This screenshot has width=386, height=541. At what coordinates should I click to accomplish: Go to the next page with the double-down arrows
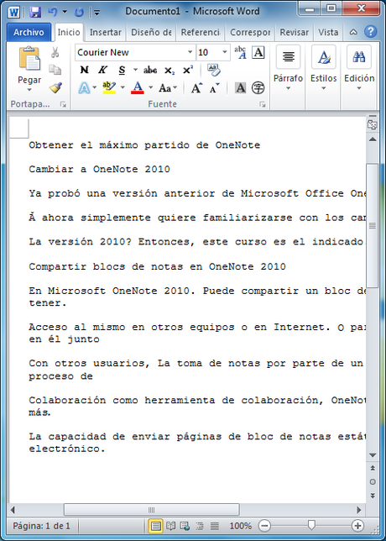click(373, 496)
